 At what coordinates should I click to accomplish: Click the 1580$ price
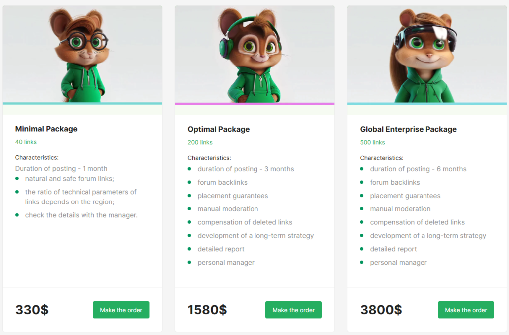[207, 310]
